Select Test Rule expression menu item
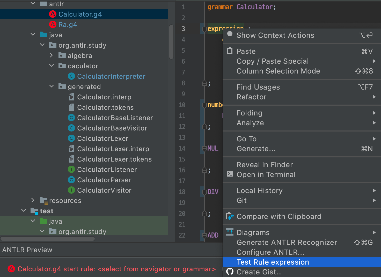The image size is (381, 277). pyautogui.click(x=273, y=262)
